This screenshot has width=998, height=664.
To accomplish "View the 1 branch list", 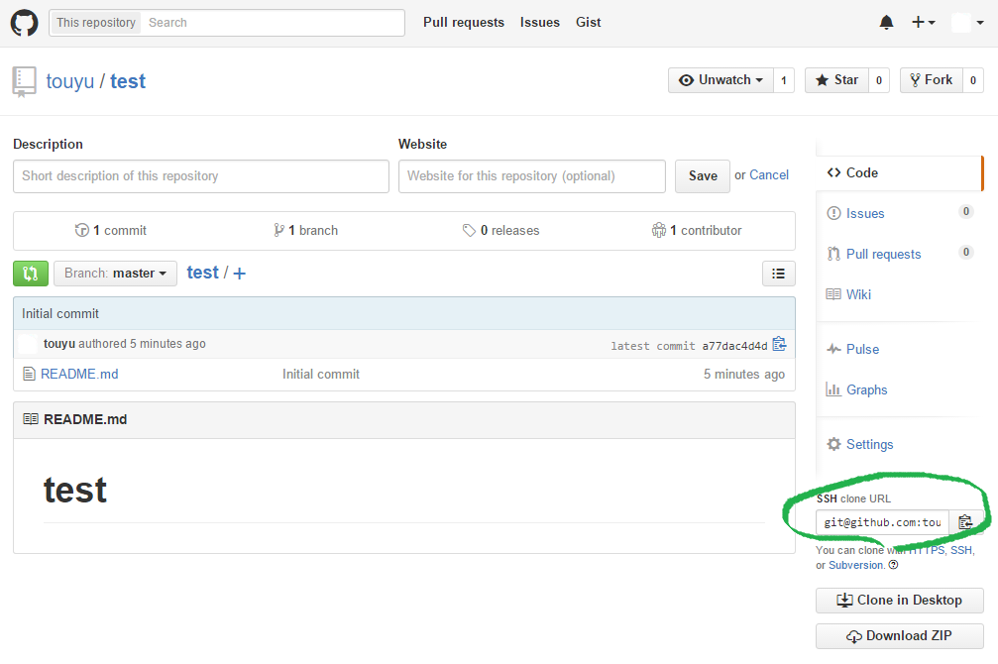I will pyautogui.click(x=305, y=231).
